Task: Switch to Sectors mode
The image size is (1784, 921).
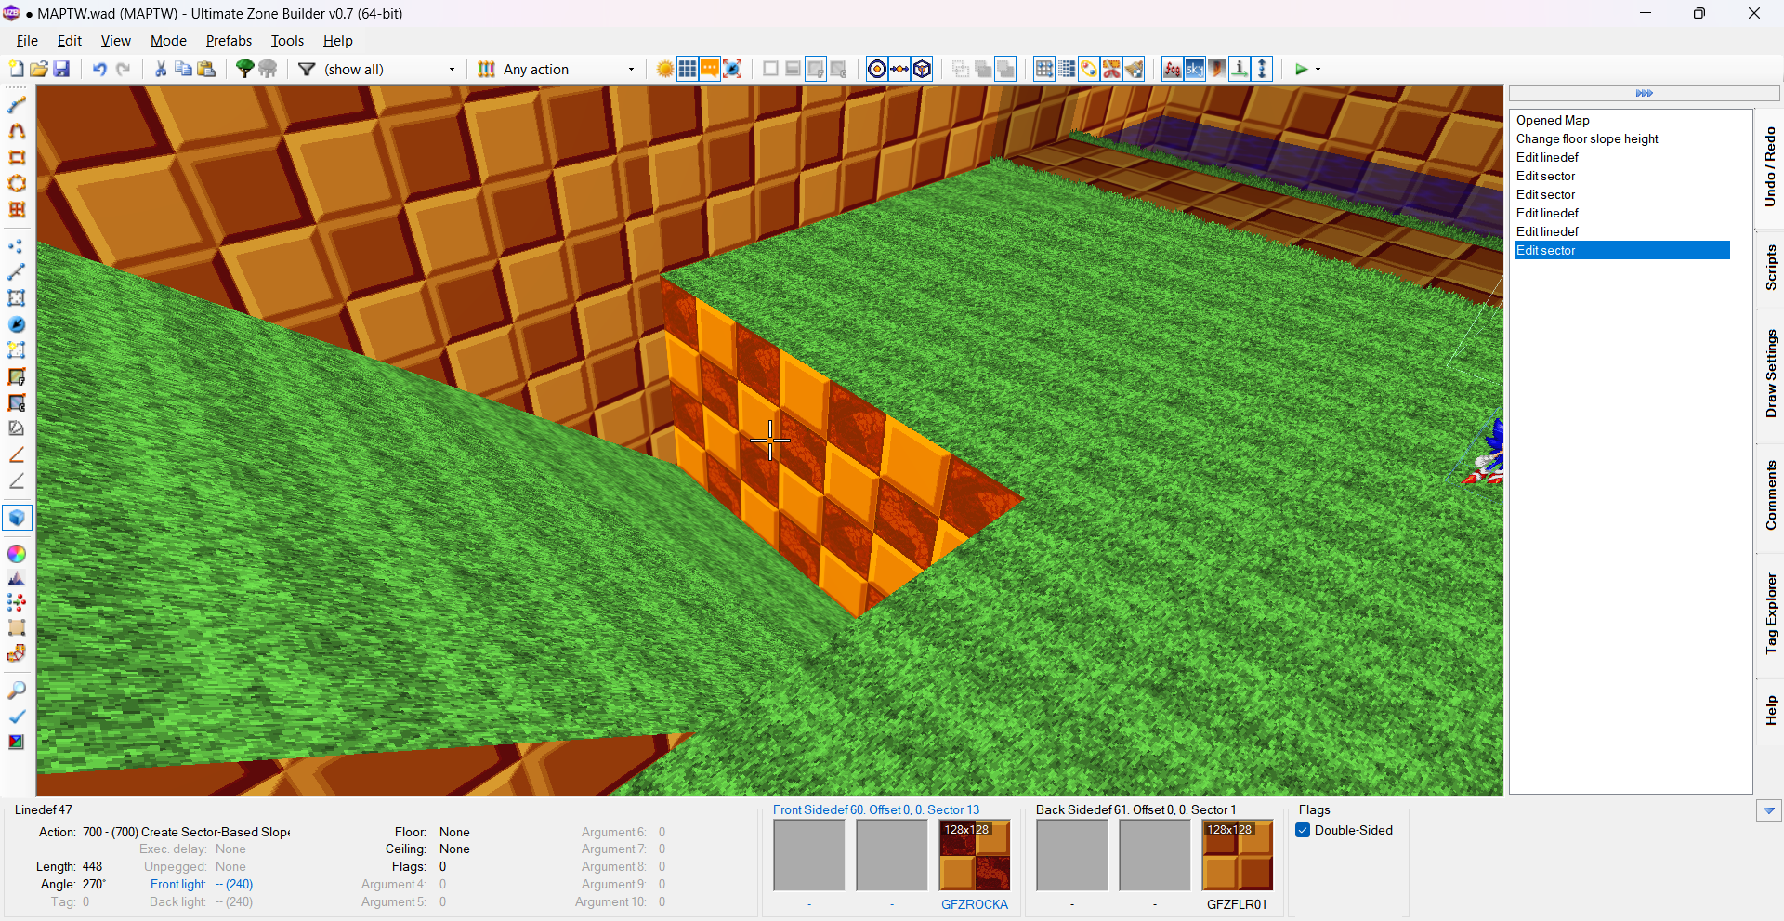Action: (x=17, y=298)
